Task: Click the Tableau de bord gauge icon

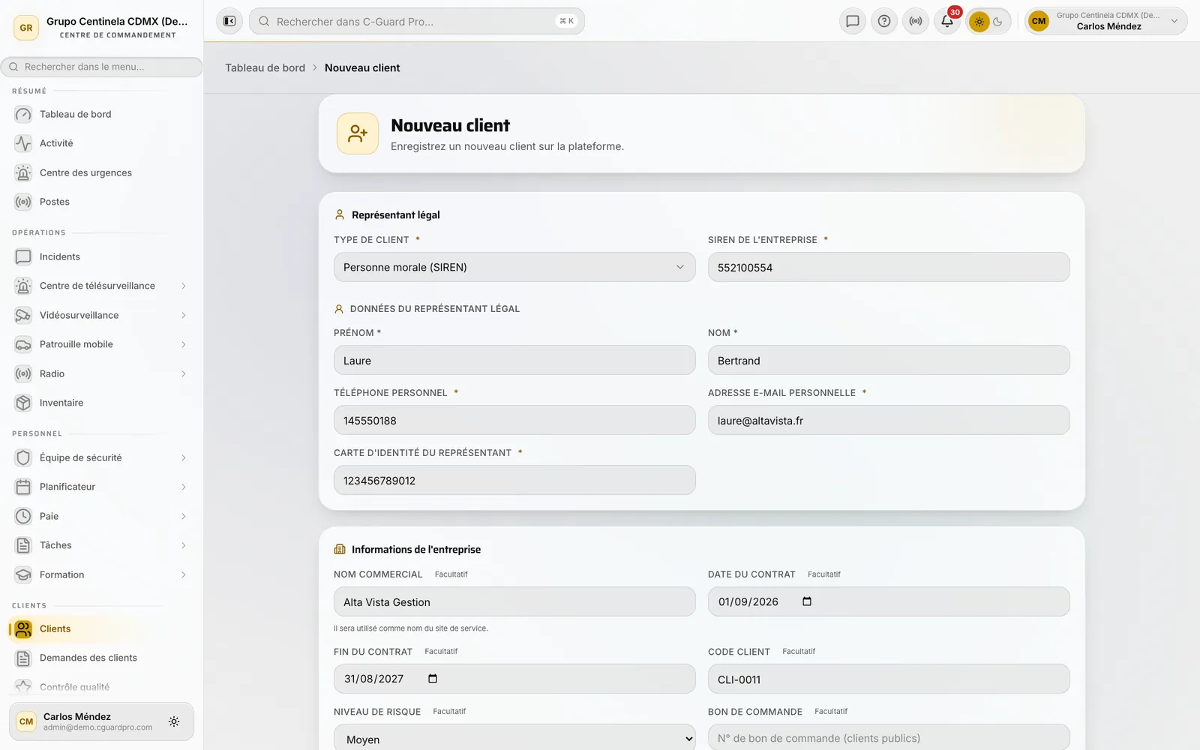Action: click(23, 114)
